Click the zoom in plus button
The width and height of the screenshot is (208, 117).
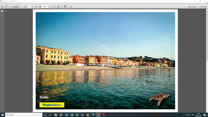pyautogui.click(x=40, y=7)
